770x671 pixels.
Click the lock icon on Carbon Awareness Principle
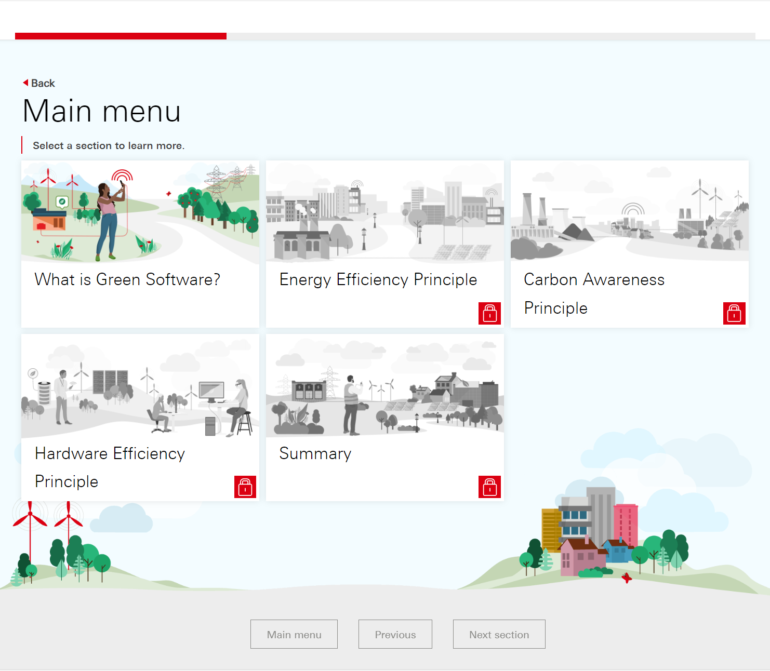click(x=734, y=313)
